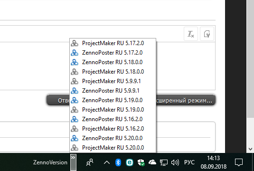Open OneDrive cloud tray icon
Screen dimensions: 254x171
[152, 162]
